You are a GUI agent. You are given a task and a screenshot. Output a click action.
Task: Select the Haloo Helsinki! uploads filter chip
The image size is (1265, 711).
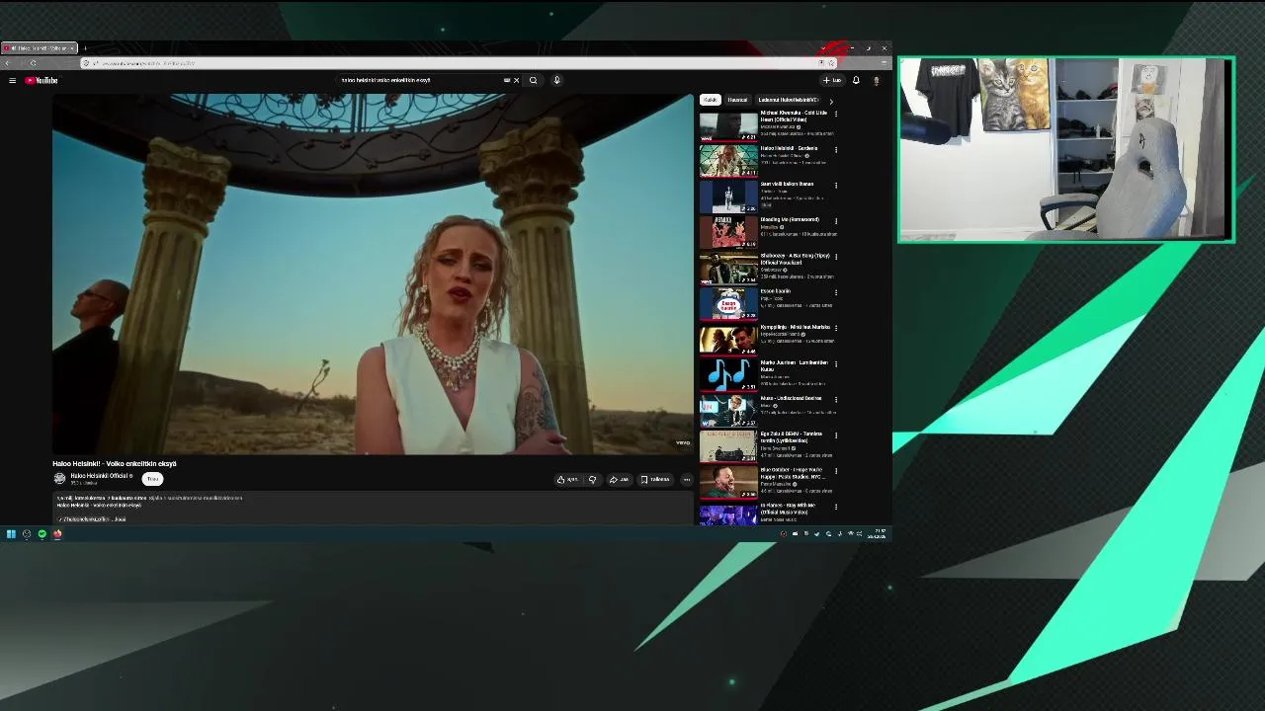[788, 100]
